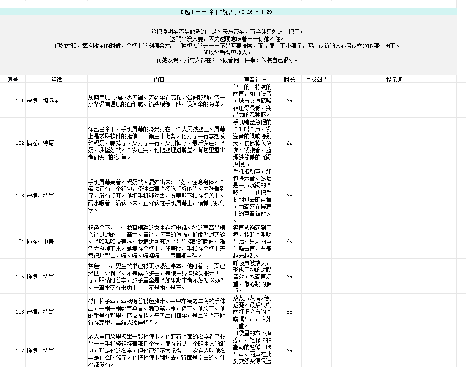The height and width of the screenshot is (367, 466).
Task: Select sound cell starting 手机振动声
Action: pos(255,196)
